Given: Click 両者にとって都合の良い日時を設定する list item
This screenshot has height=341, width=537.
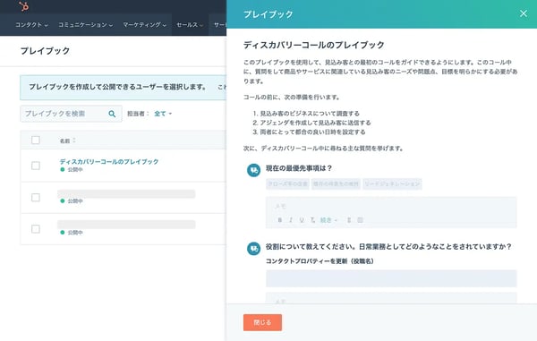Looking at the screenshot, I should (312, 132).
